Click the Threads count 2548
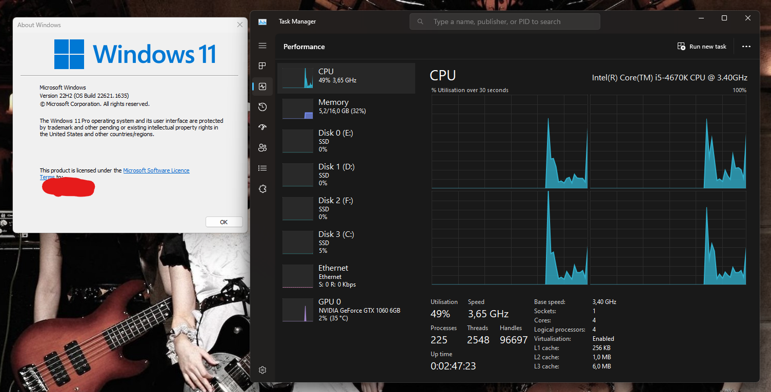 tap(478, 340)
